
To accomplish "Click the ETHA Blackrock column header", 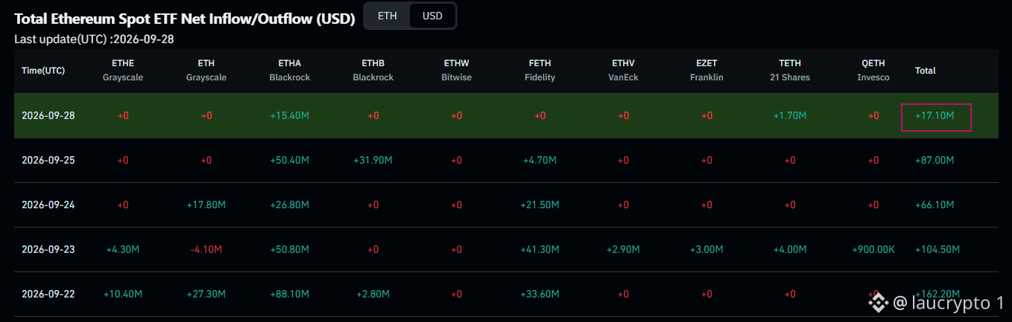I will (x=290, y=71).
